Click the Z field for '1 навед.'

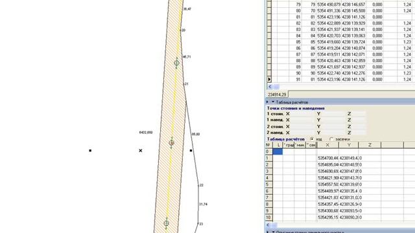(x=359, y=120)
